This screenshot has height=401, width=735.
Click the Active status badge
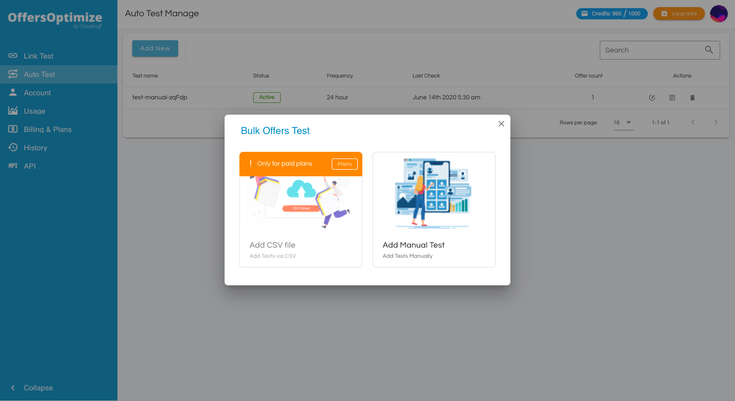click(x=267, y=97)
